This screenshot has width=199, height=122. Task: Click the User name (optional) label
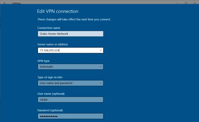(51, 94)
